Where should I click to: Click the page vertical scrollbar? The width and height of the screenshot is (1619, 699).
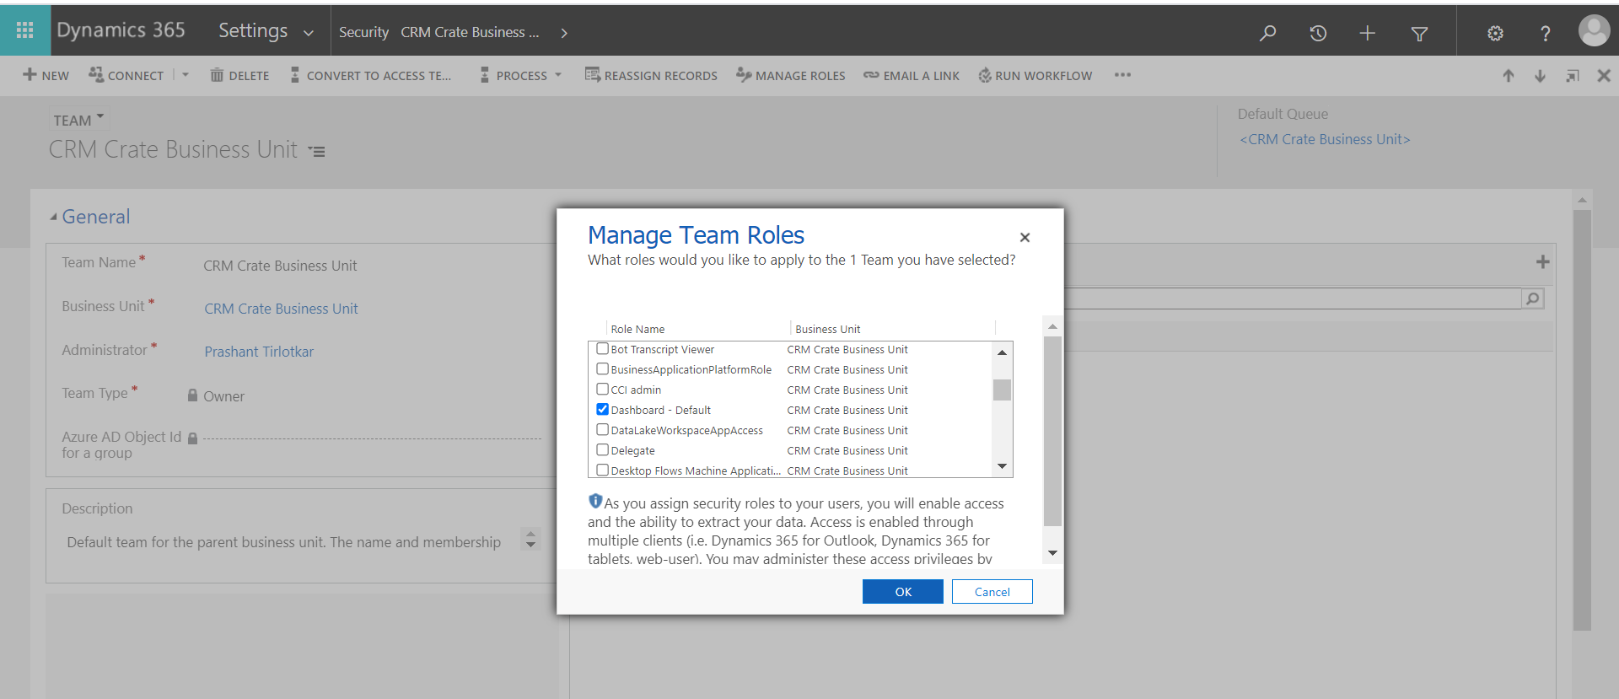coord(1582,419)
